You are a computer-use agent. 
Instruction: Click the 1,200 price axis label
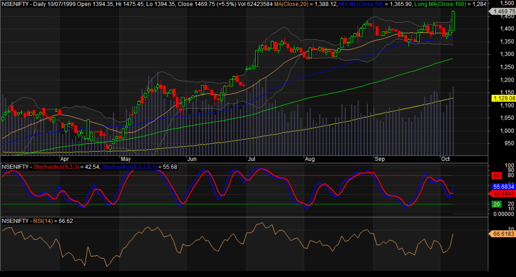pyautogui.click(x=507, y=80)
